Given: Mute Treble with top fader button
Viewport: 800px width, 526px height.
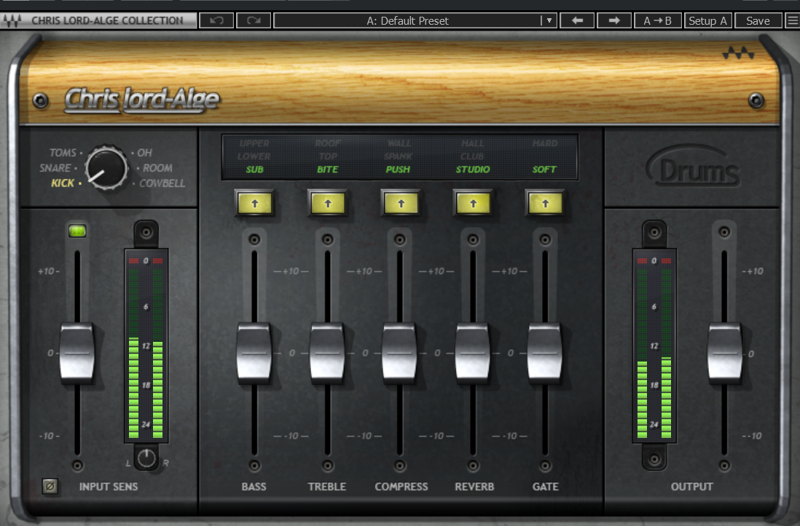Looking at the screenshot, I should tap(328, 239).
